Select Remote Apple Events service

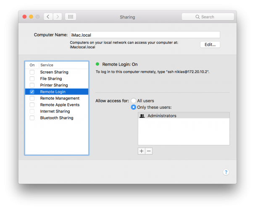pyautogui.click(x=60, y=105)
